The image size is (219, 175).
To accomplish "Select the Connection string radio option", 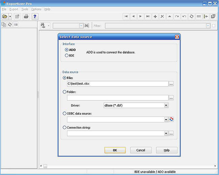I will 65,128.
